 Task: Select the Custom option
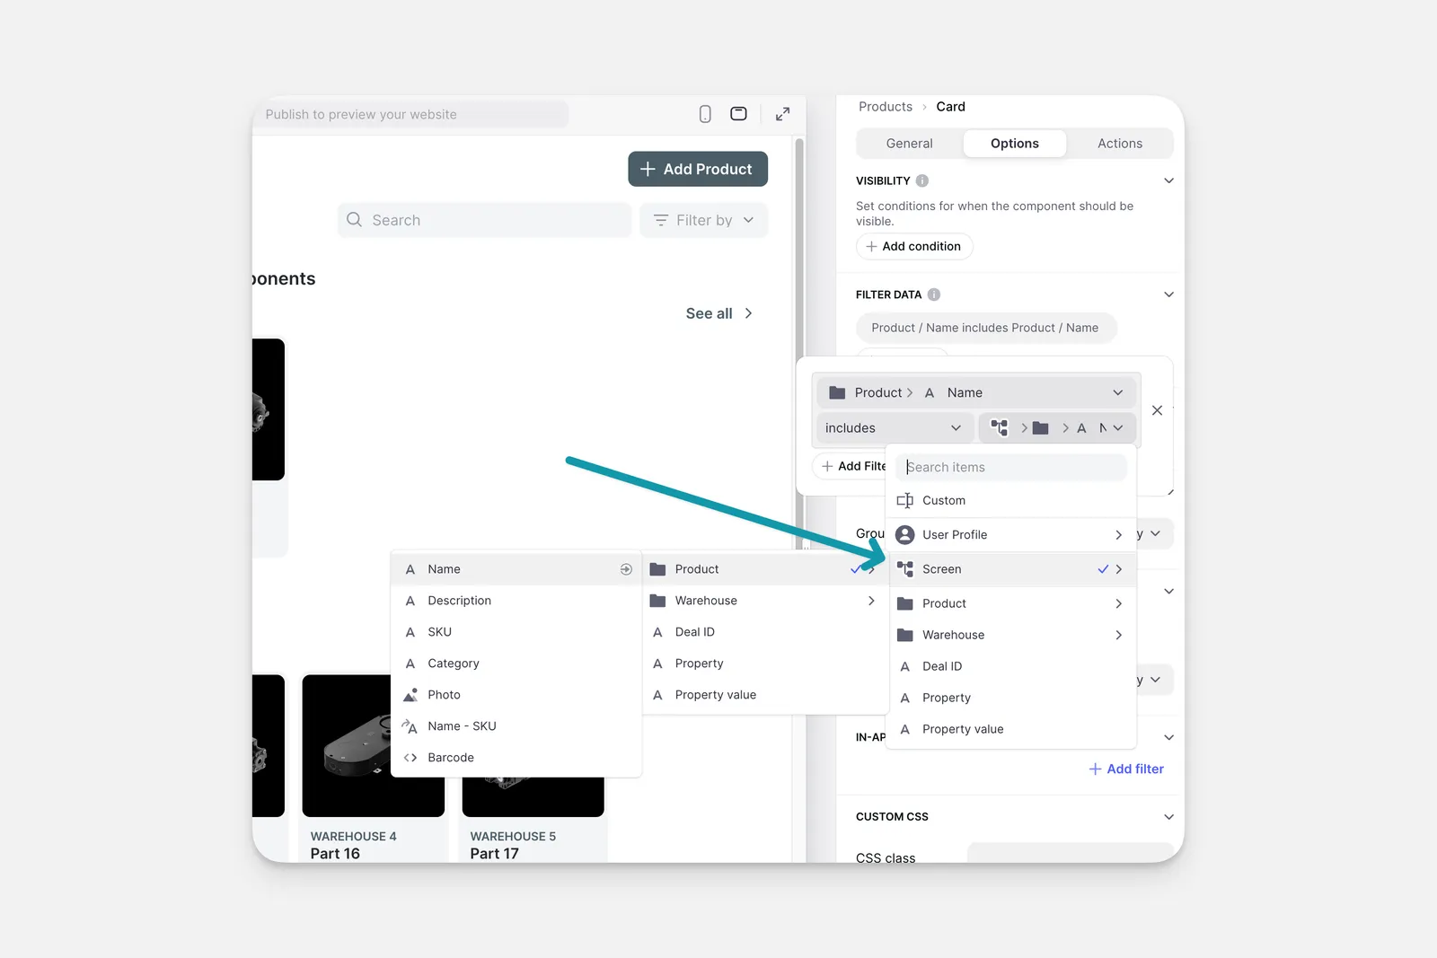pyautogui.click(x=1011, y=501)
